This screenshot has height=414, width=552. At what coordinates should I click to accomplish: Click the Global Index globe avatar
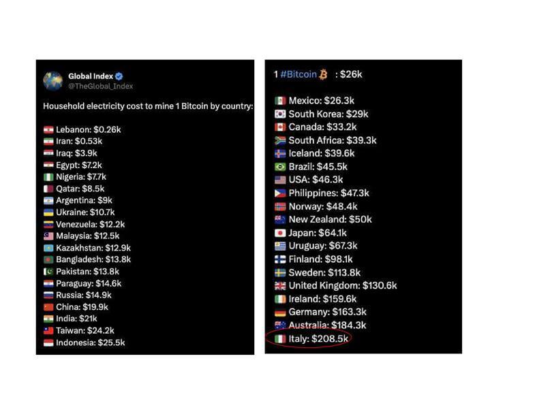[52, 81]
